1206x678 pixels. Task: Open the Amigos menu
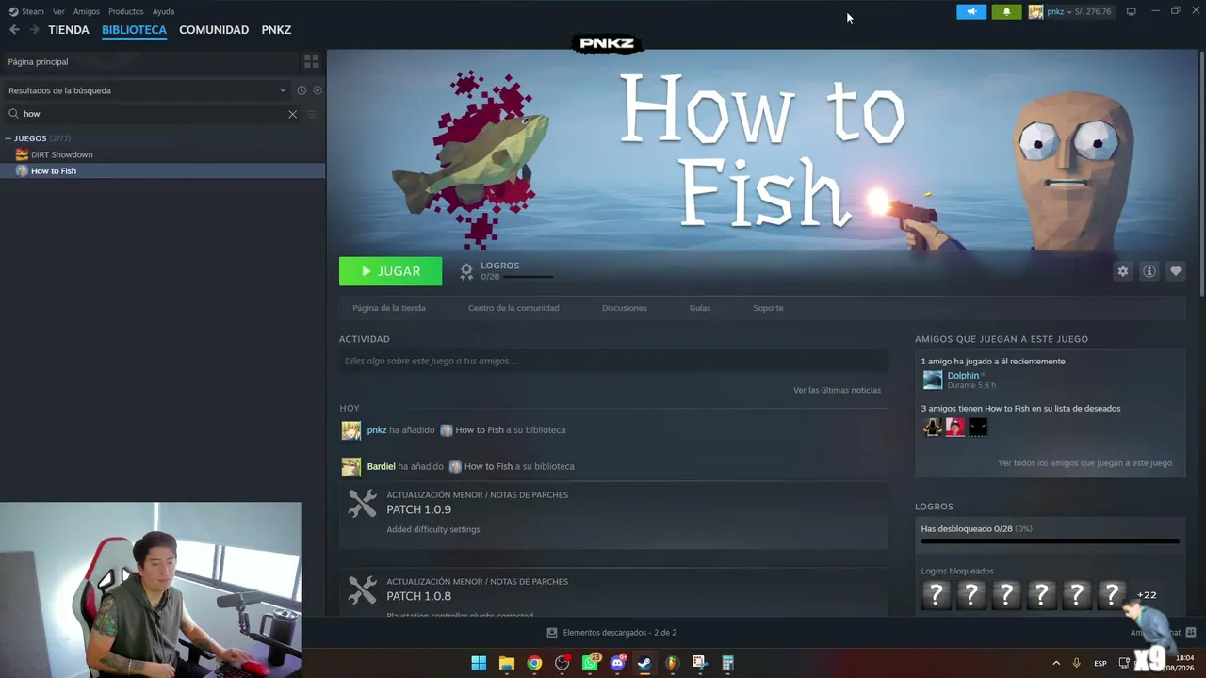tap(86, 11)
